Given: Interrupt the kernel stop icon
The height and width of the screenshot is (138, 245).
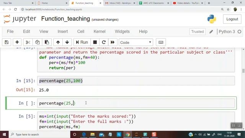Looking at the screenshot, I should (95, 42).
